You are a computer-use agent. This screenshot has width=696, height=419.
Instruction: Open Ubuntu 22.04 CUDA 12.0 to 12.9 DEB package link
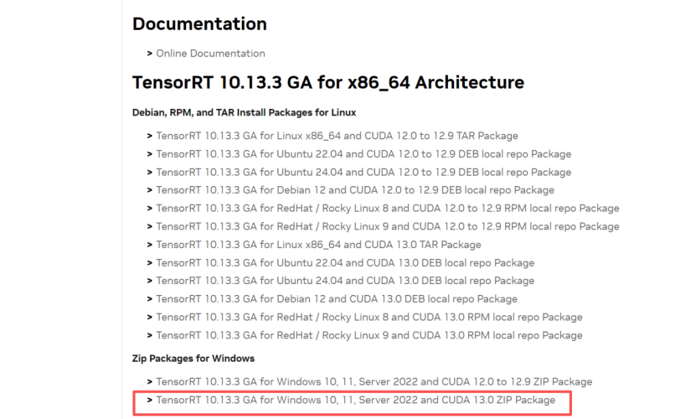(x=363, y=153)
